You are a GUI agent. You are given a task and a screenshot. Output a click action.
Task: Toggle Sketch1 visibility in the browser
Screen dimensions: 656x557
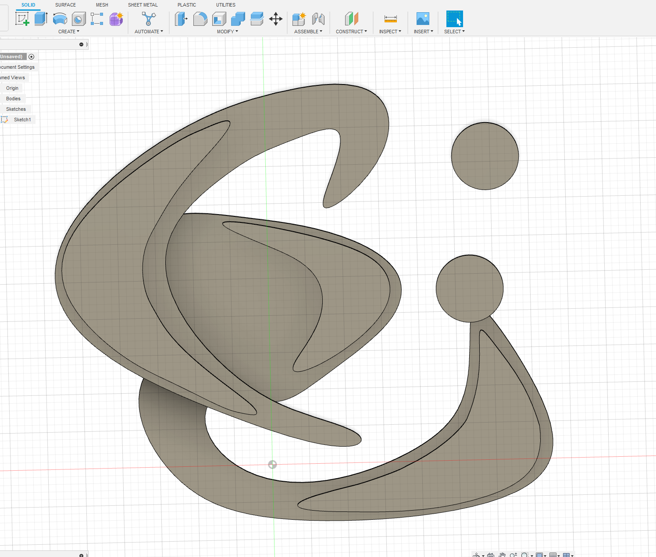[x=4, y=120]
